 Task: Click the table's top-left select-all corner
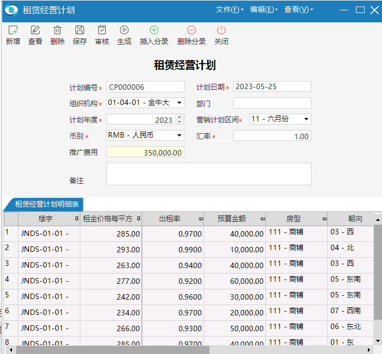tap(11, 219)
